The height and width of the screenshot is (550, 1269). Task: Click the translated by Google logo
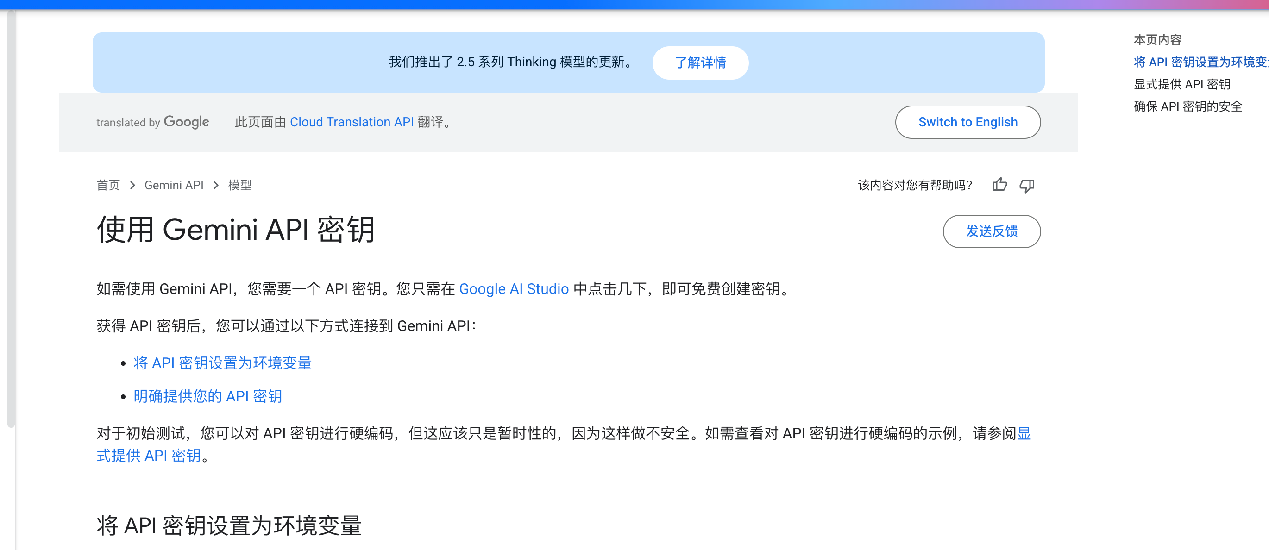pos(153,122)
